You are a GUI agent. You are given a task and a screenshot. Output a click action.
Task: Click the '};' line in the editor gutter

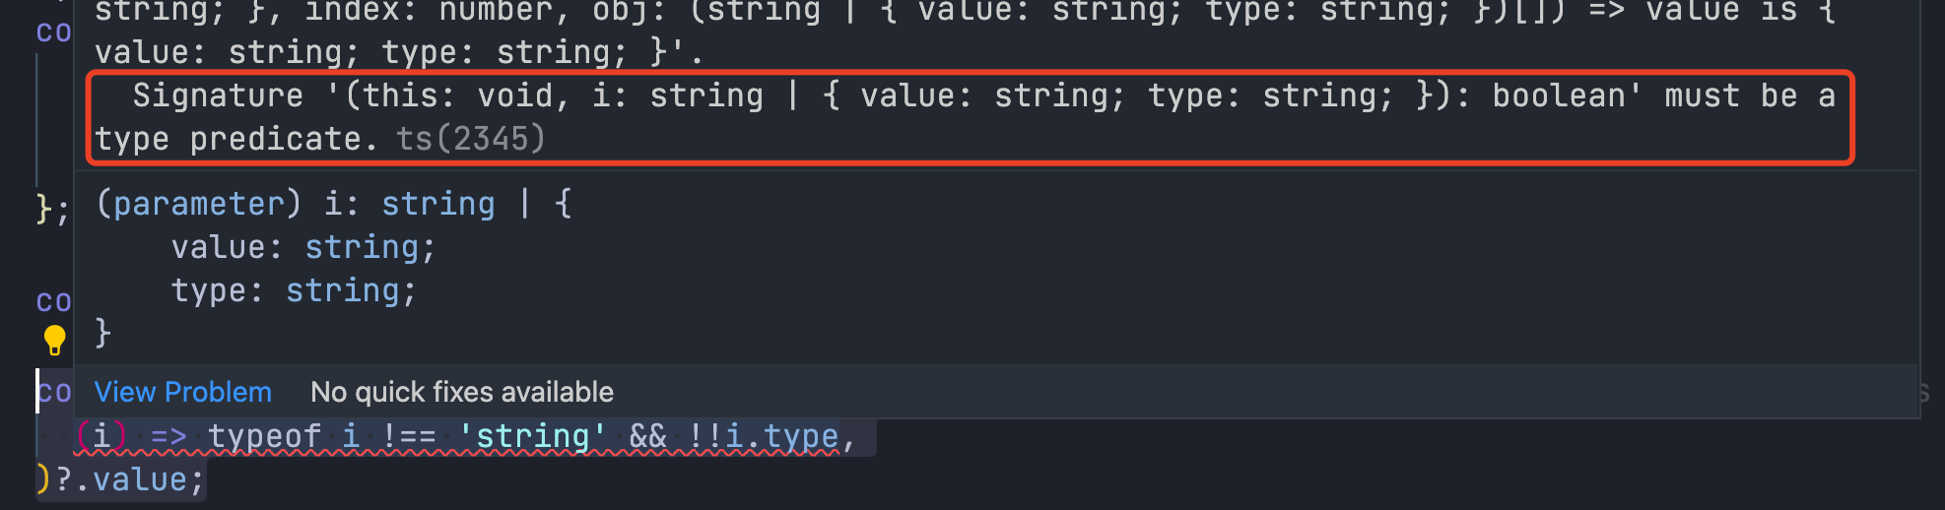[52, 209]
